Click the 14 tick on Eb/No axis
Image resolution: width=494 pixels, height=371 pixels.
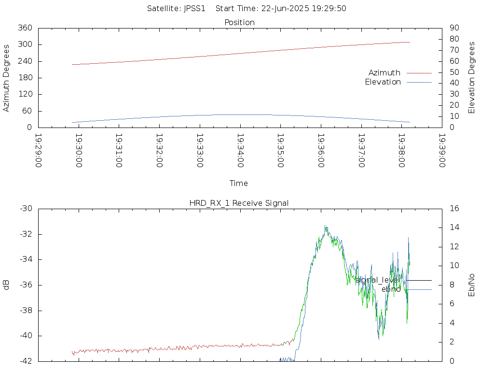pos(454,228)
